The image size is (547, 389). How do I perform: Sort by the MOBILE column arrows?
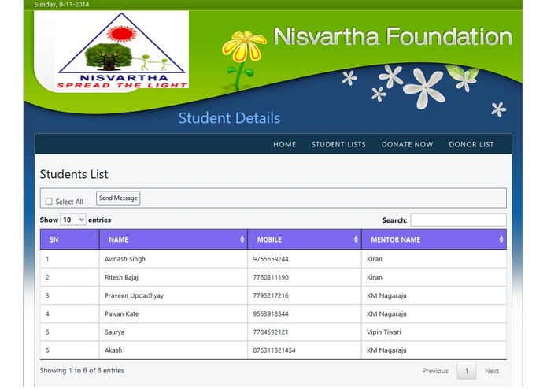click(x=356, y=239)
